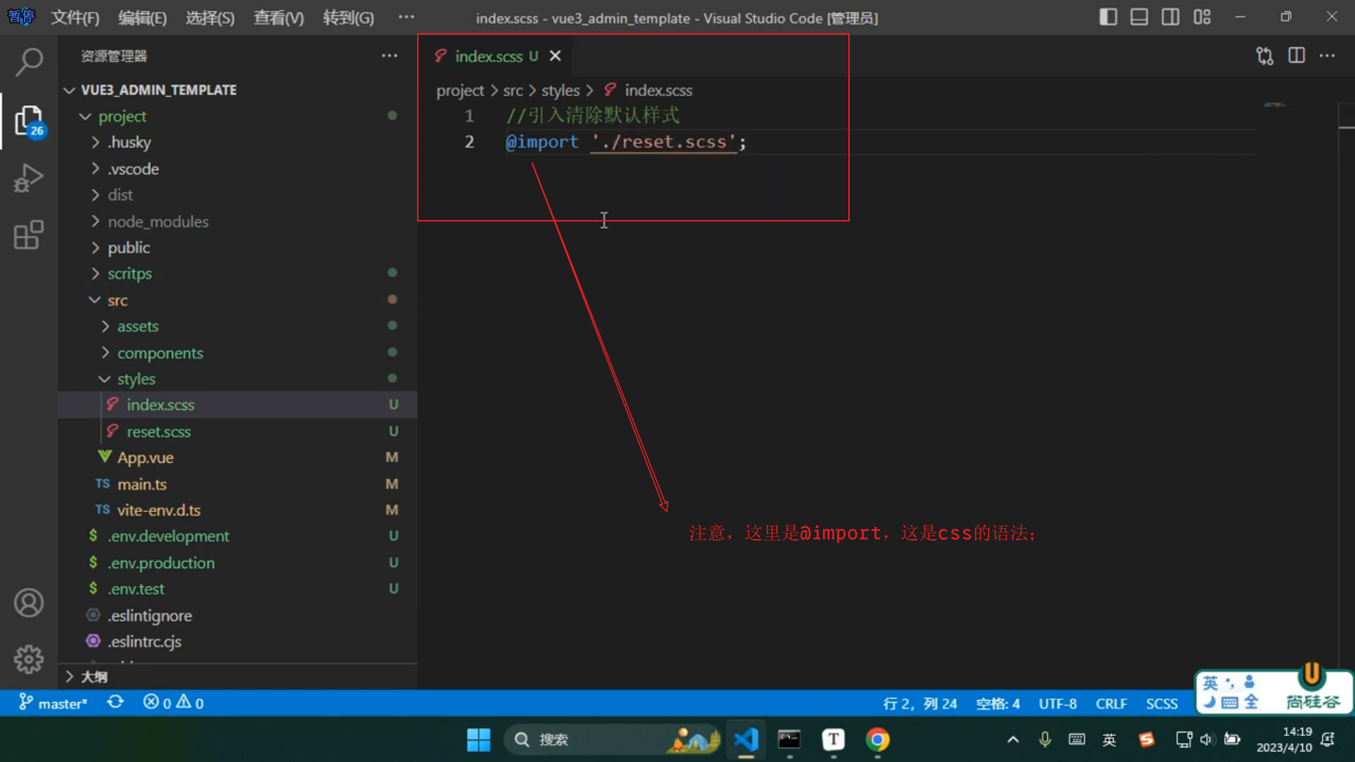Open the Search view in activity bar
Screen dimensions: 1355x762
28,62
